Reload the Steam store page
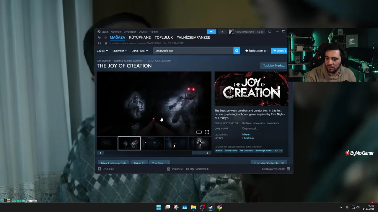Image resolution: width=378 pixels, height=212 pixels. 99,43
